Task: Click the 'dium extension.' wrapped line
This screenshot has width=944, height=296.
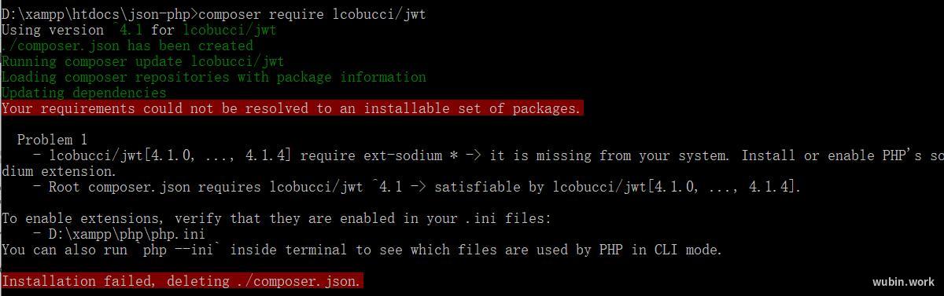Action: click(59, 171)
